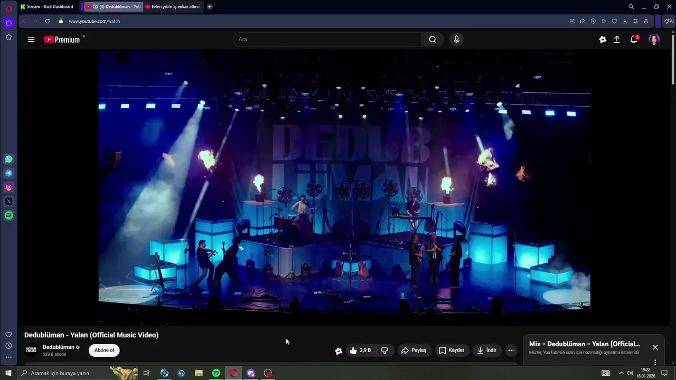Reload the current page
Viewport: 676px width, 380px height.
[x=47, y=21]
